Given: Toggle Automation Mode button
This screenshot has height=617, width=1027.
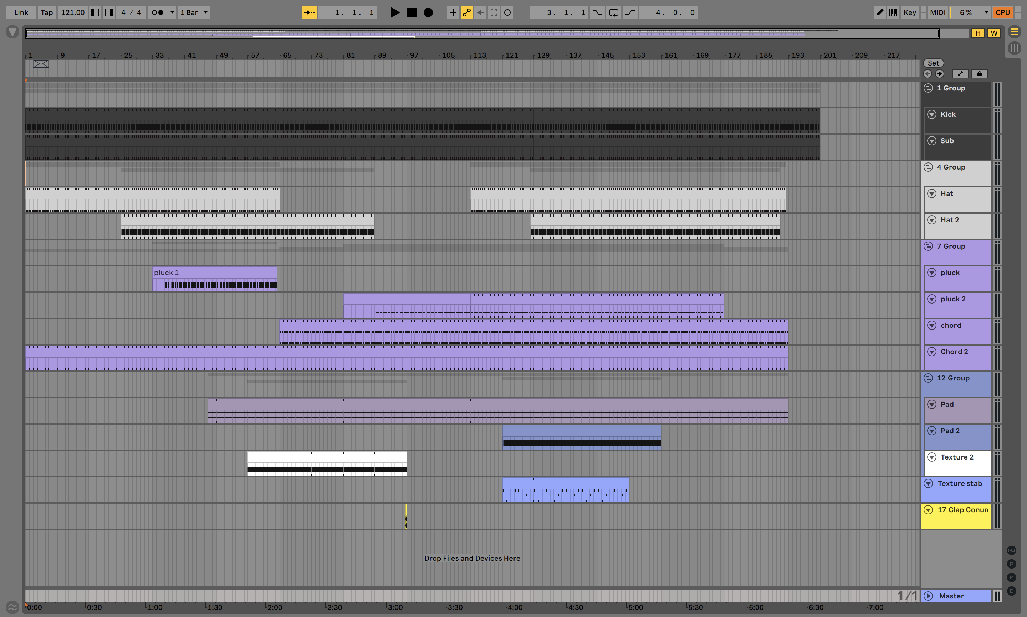Looking at the screenshot, I should [x=960, y=74].
